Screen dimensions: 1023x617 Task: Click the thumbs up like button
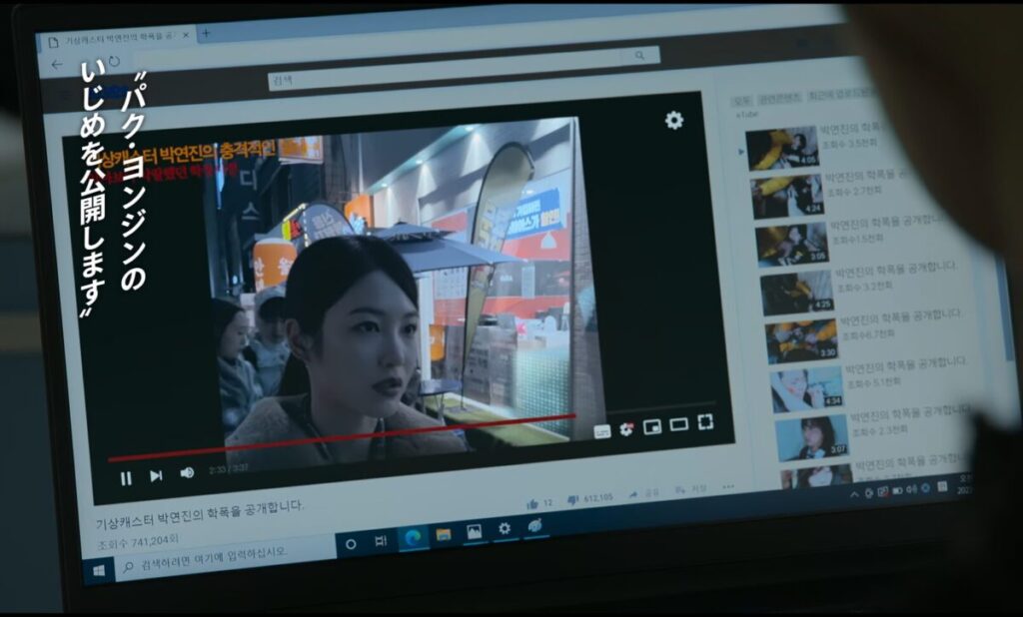tap(532, 503)
